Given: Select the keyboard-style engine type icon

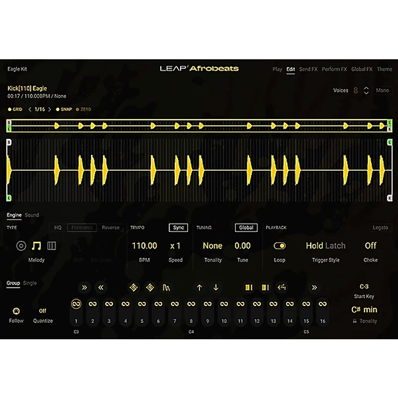Looking at the screenshot, I should pos(51,245).
